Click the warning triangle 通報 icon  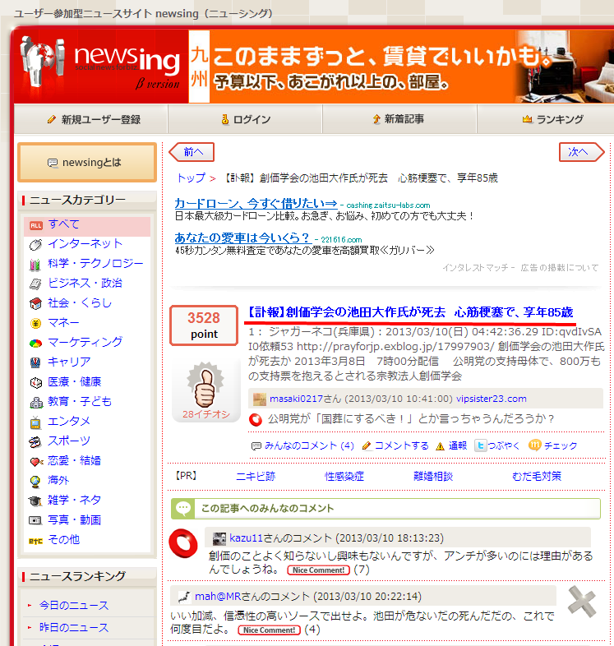(440, 446)
